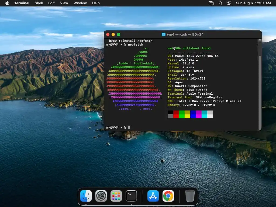Click the blue color block in neofetch output
The image size is (276, 207).
(193, 114)
